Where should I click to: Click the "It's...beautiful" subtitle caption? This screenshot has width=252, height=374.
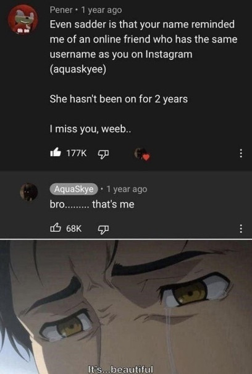pos(120,370)
